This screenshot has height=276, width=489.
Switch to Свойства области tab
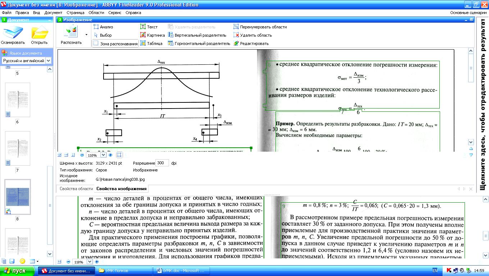[x=76, y=189]
